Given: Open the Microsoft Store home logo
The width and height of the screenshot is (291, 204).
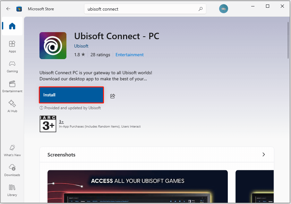Looking at the screenshot, I should click(x=19, y=9).
